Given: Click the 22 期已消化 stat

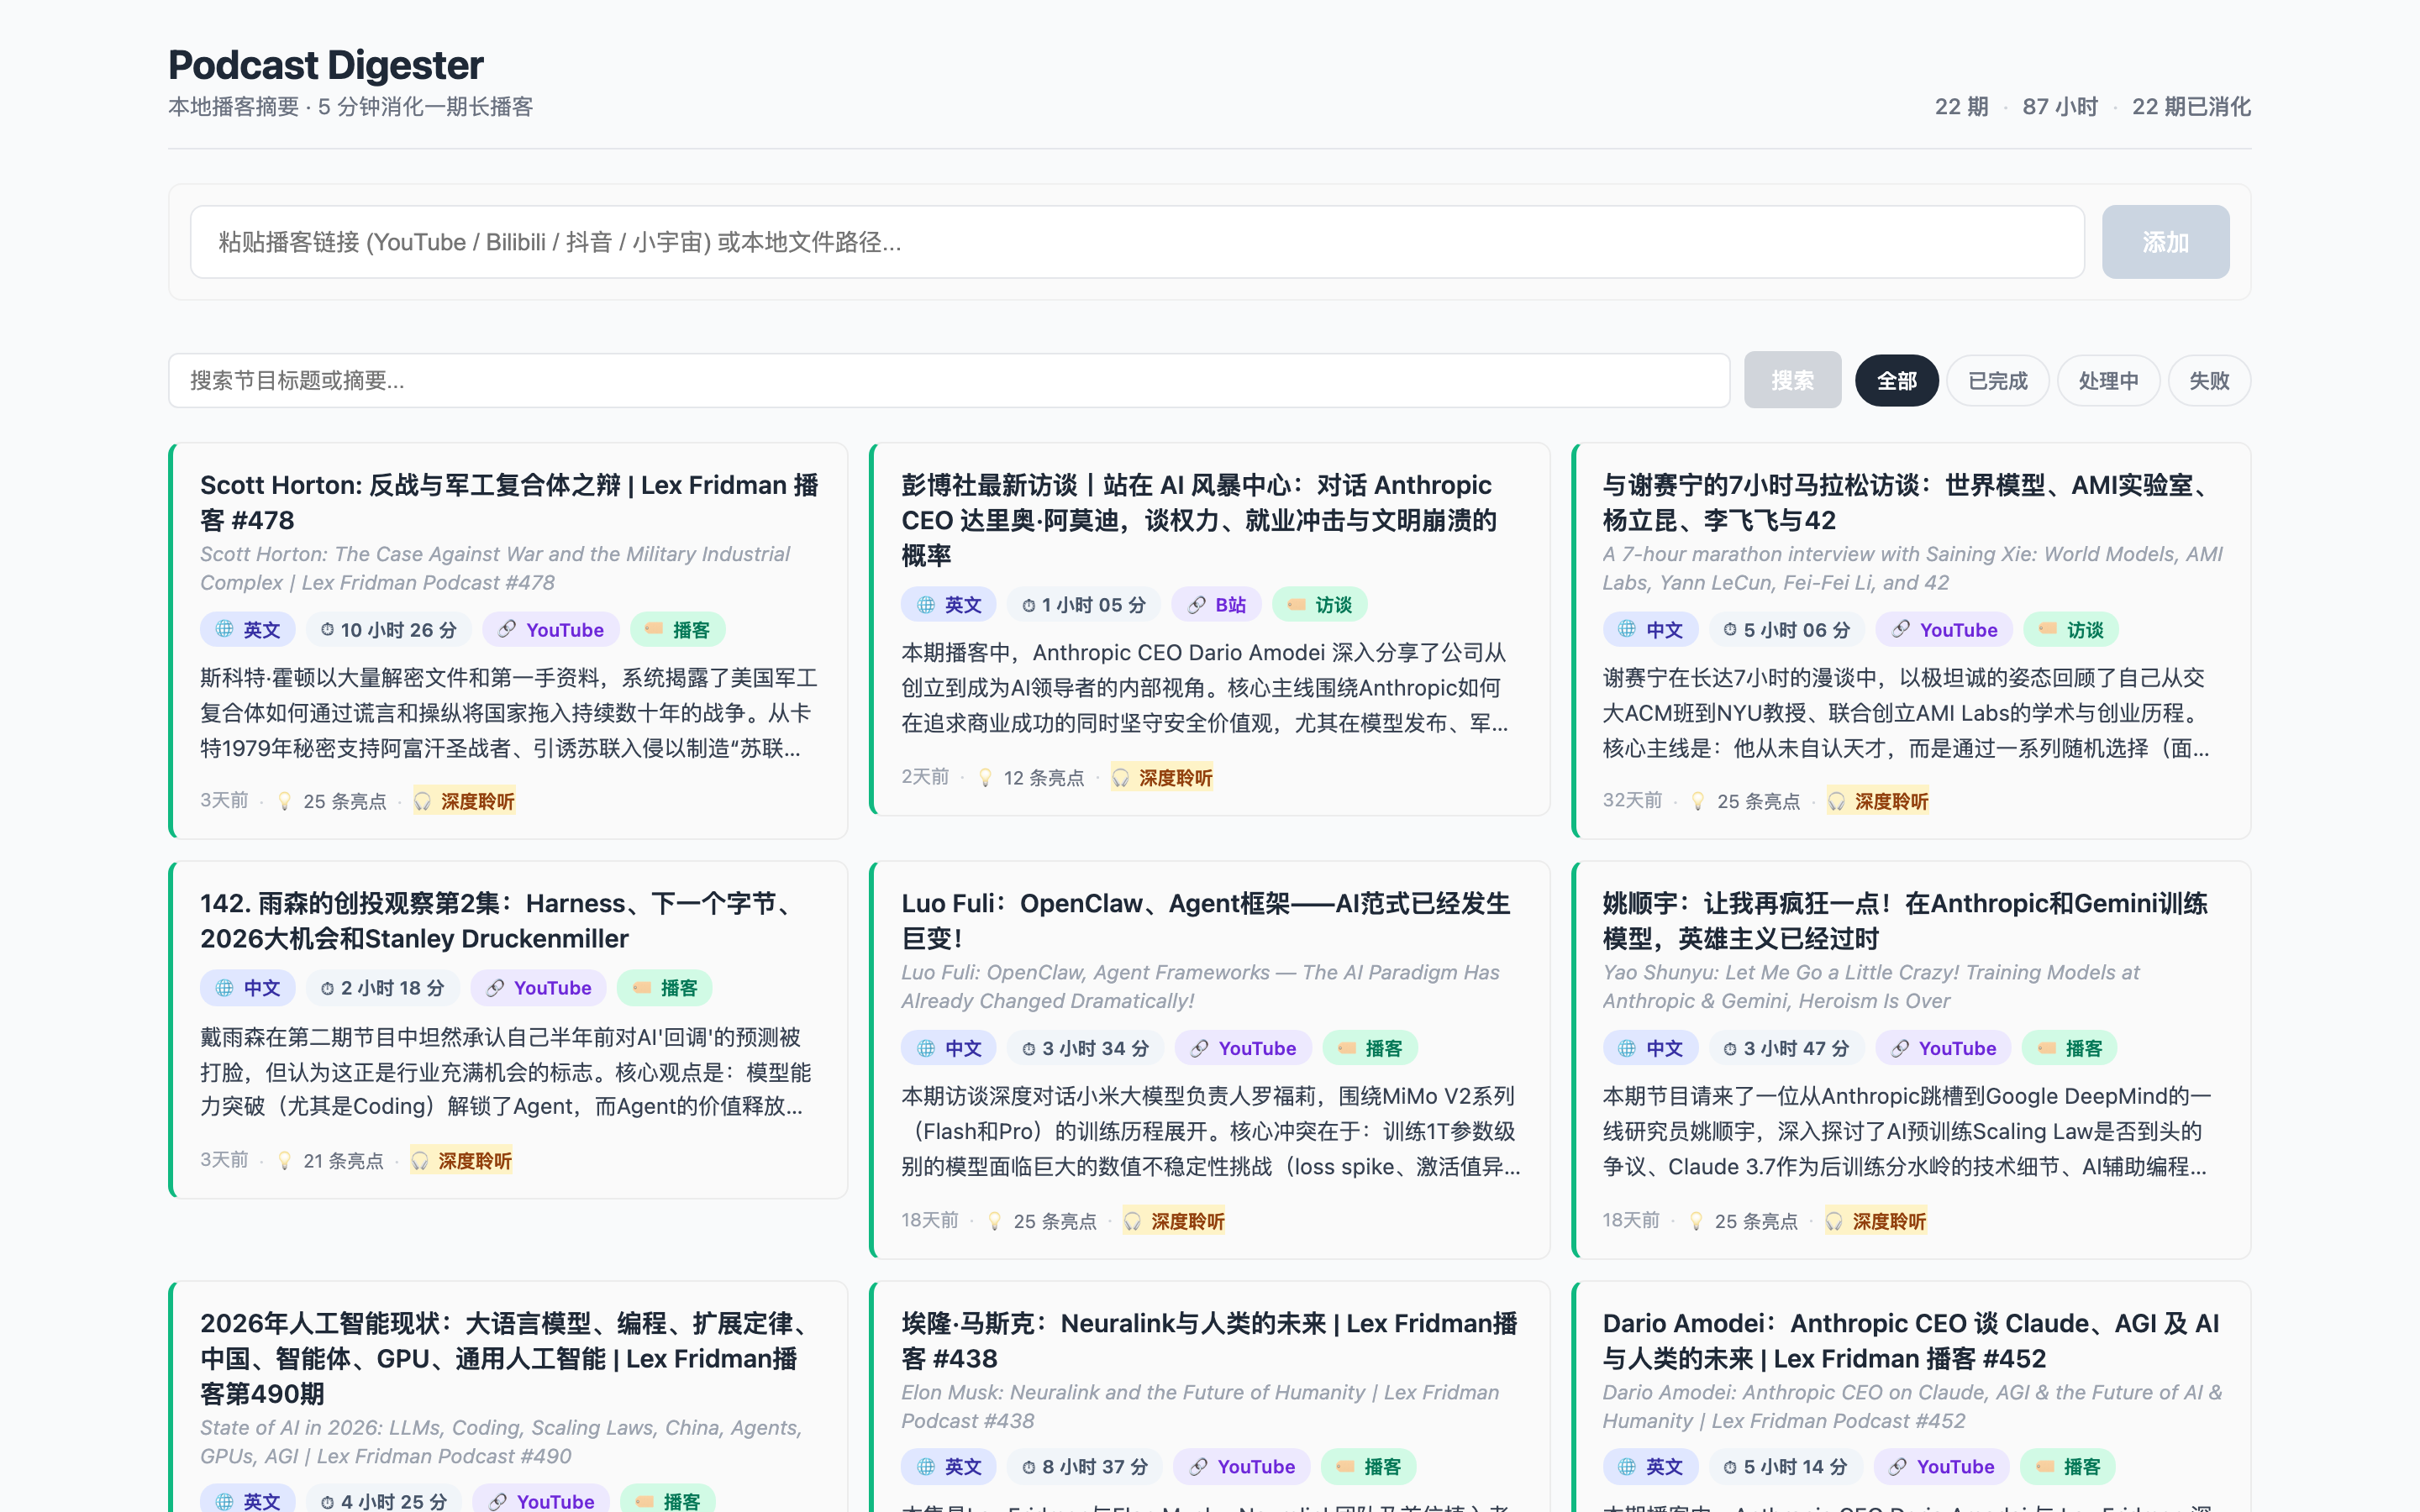Looking at the screenshot, I should coord(2191,106).
